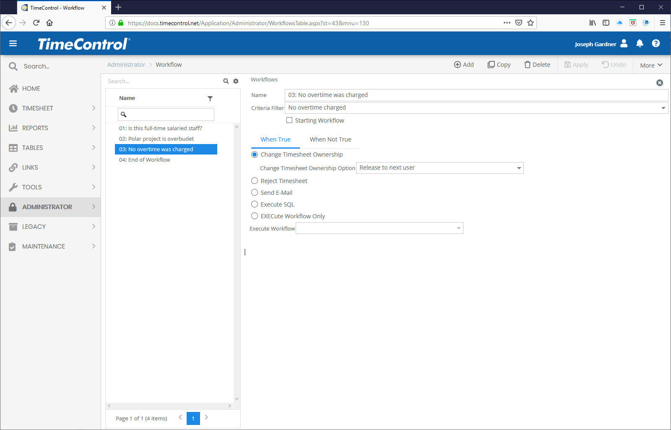The width and height of the screenshot is (671, 430).
Task: Open the workflow list settings gear
Action: (236, 81)
